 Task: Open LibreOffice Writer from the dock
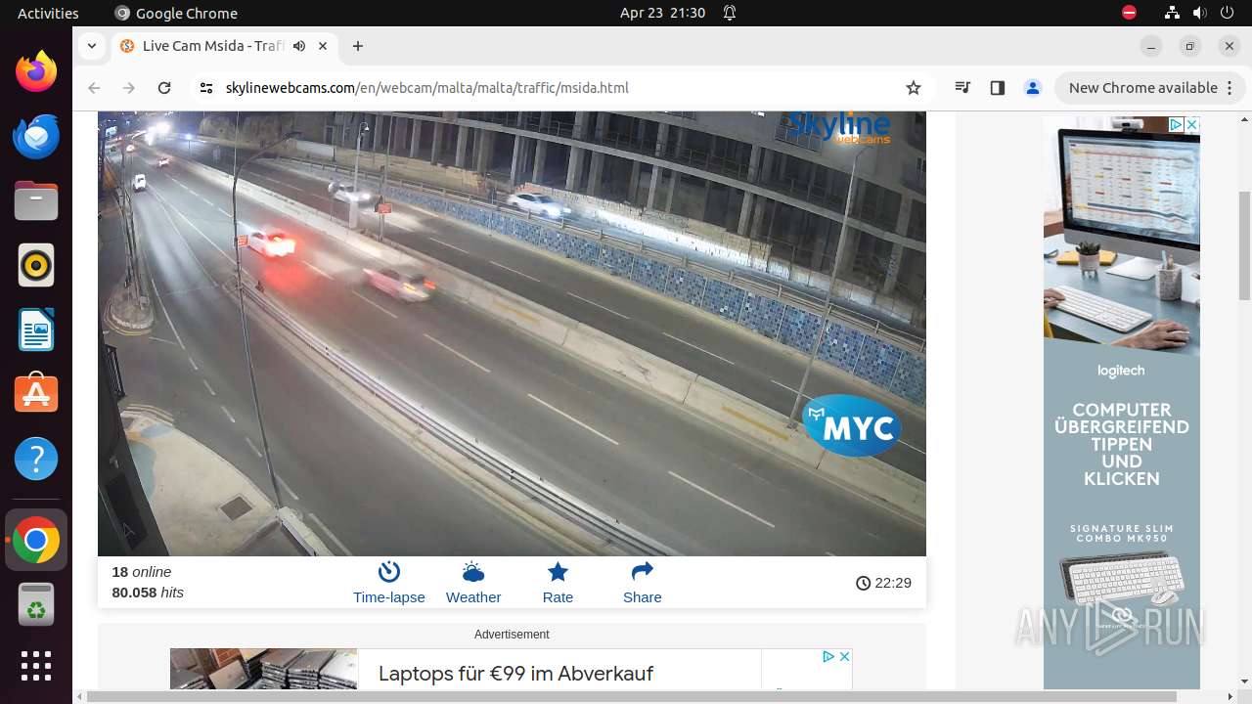pyautogui.click(x=36, y=330)
